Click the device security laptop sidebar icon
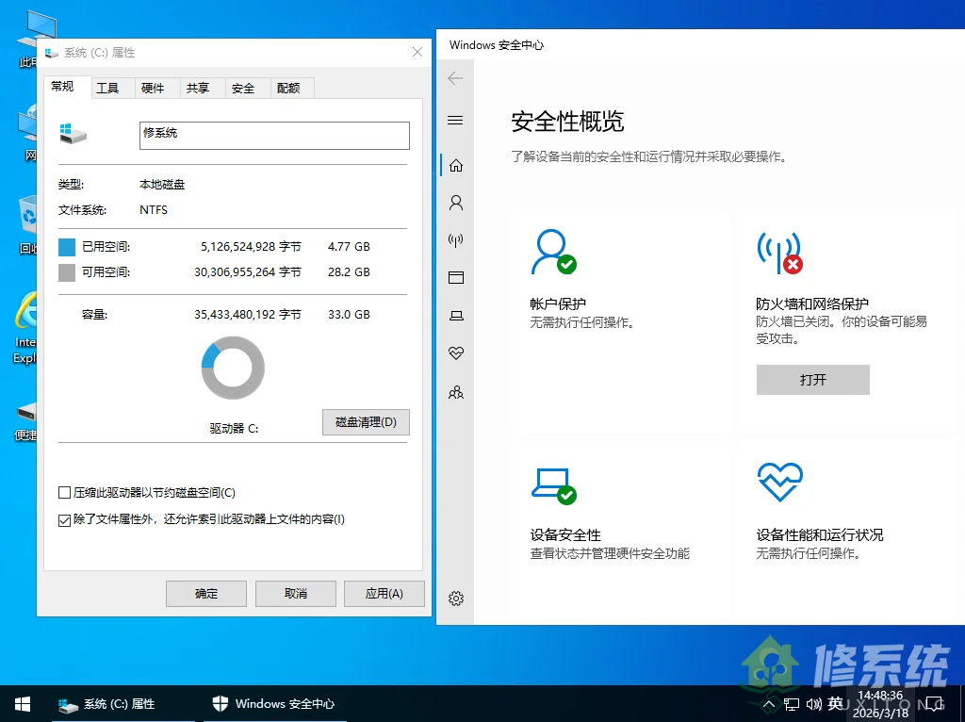965x722 pixels. click(x=456, y=315)
